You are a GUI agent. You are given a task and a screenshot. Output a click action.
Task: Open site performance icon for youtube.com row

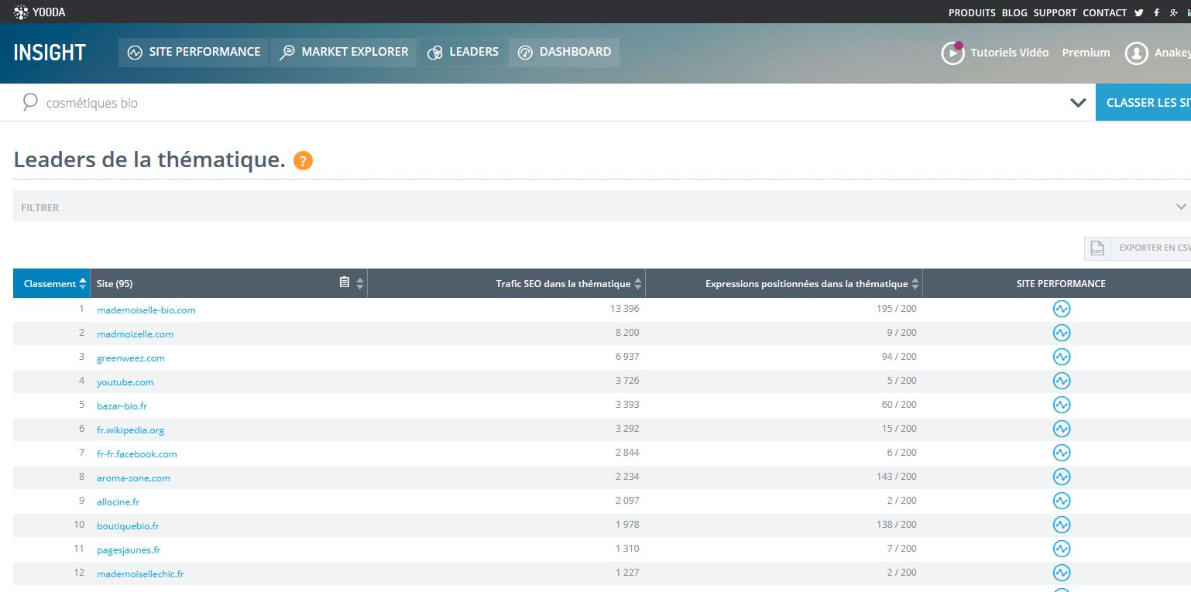(x=1061, y=381)
